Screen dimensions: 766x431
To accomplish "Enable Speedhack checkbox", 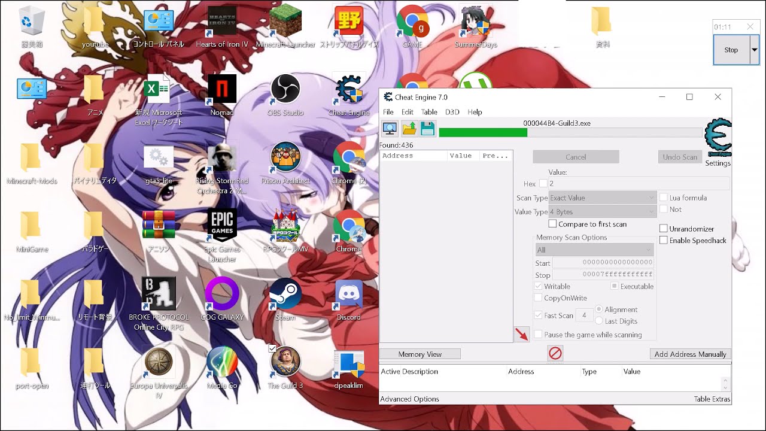I will 664,240.
